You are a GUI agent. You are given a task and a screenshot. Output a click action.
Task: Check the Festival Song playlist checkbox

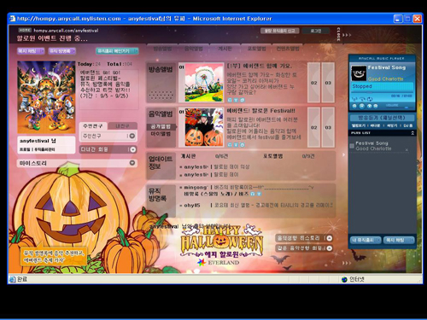point(352,146)
